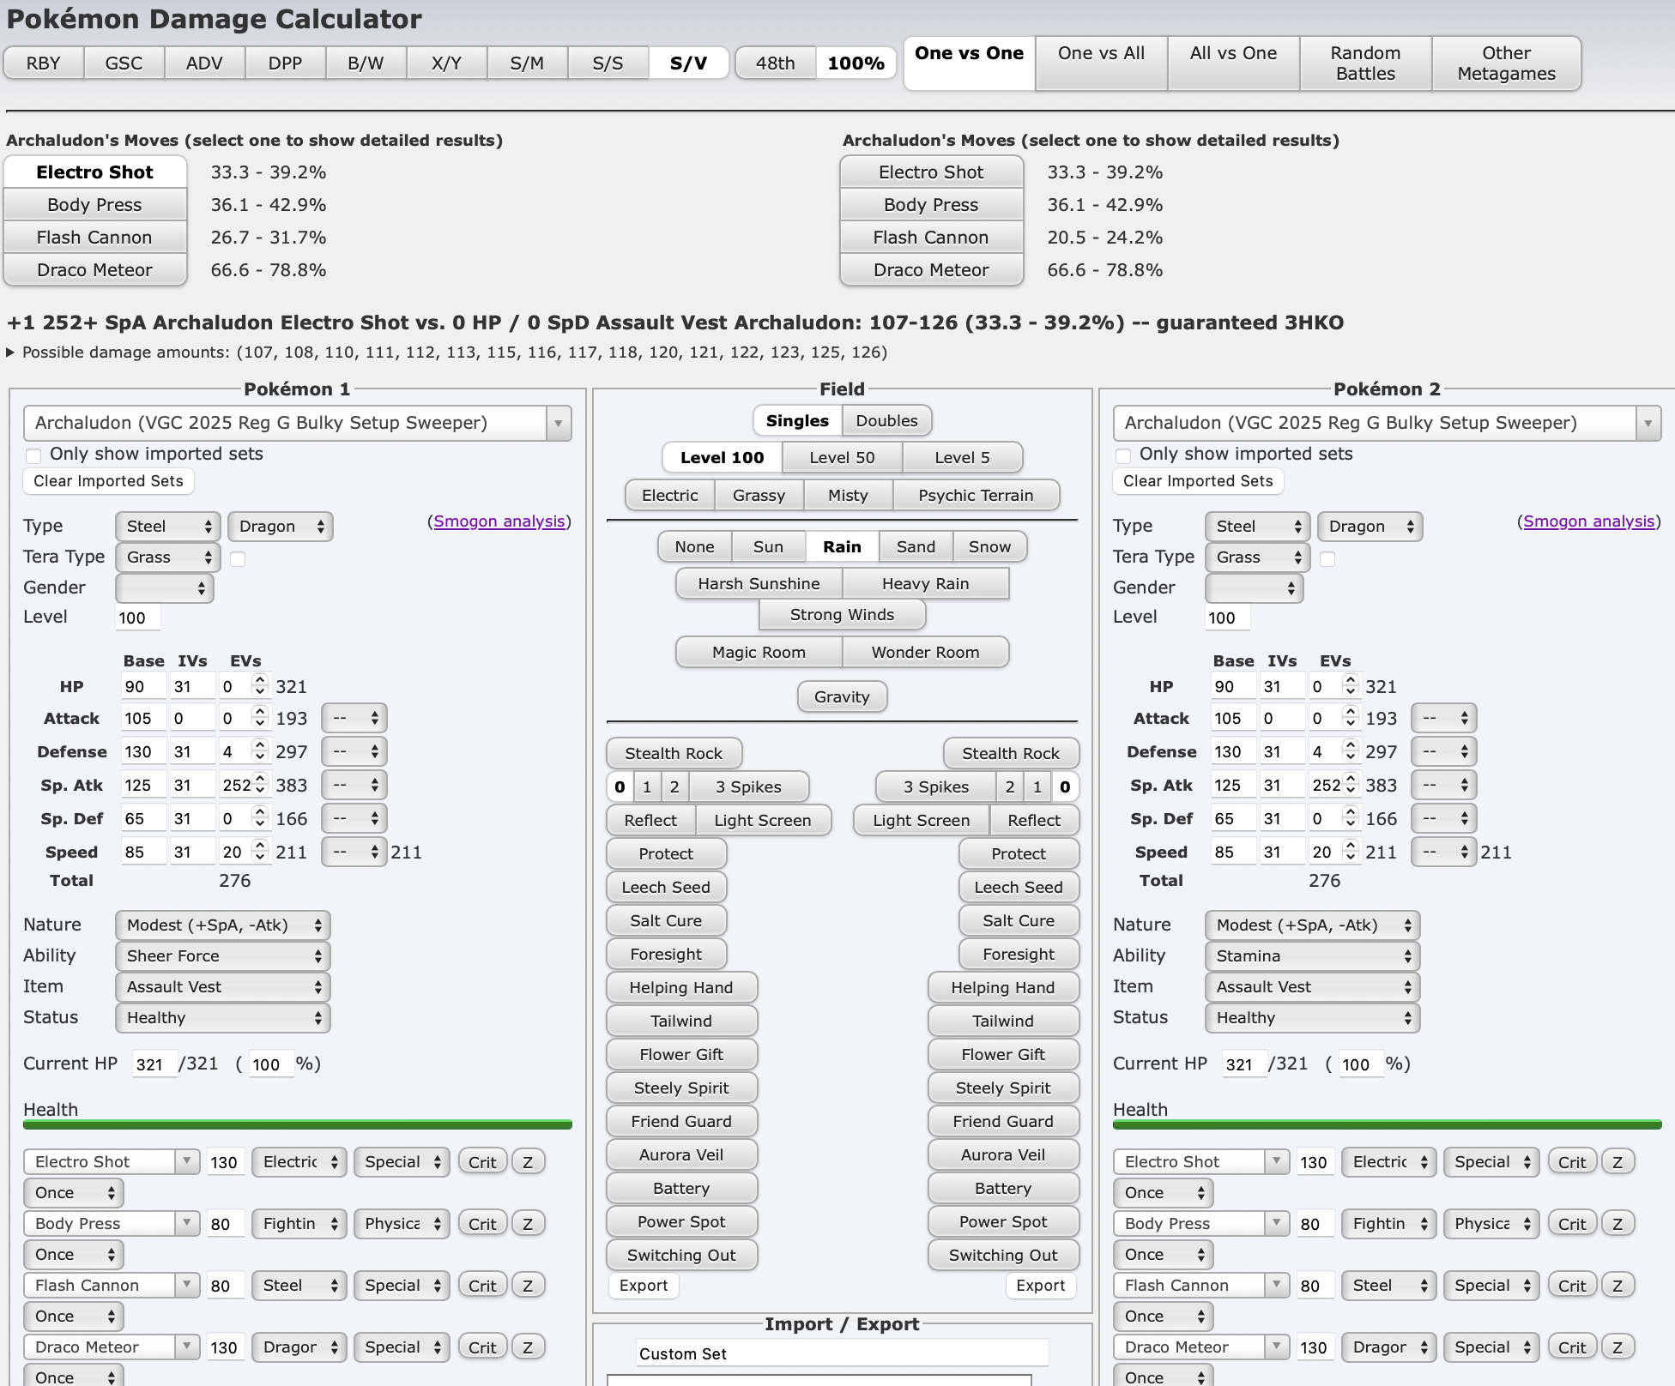1675x1386 pixels.
Task: Click Clear Imported Sets for Pokémon 2
Action: click(1198, 481)
